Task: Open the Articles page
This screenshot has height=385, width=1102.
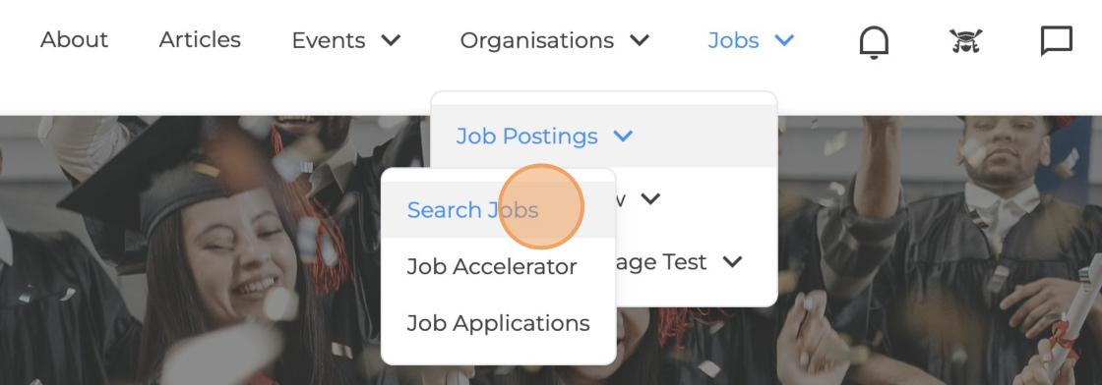Action: click(x=200, y=40)
